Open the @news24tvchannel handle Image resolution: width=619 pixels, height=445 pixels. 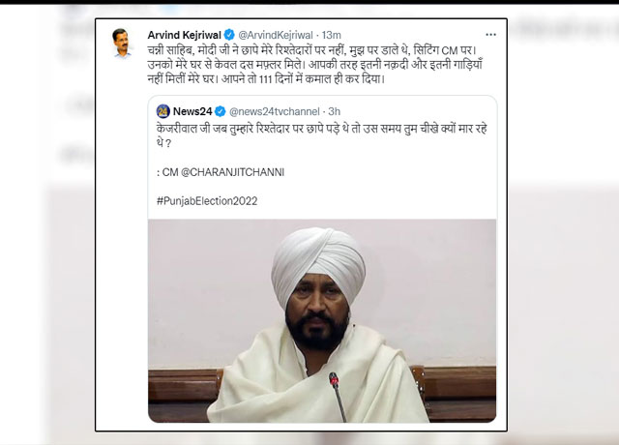pos(275,112)
